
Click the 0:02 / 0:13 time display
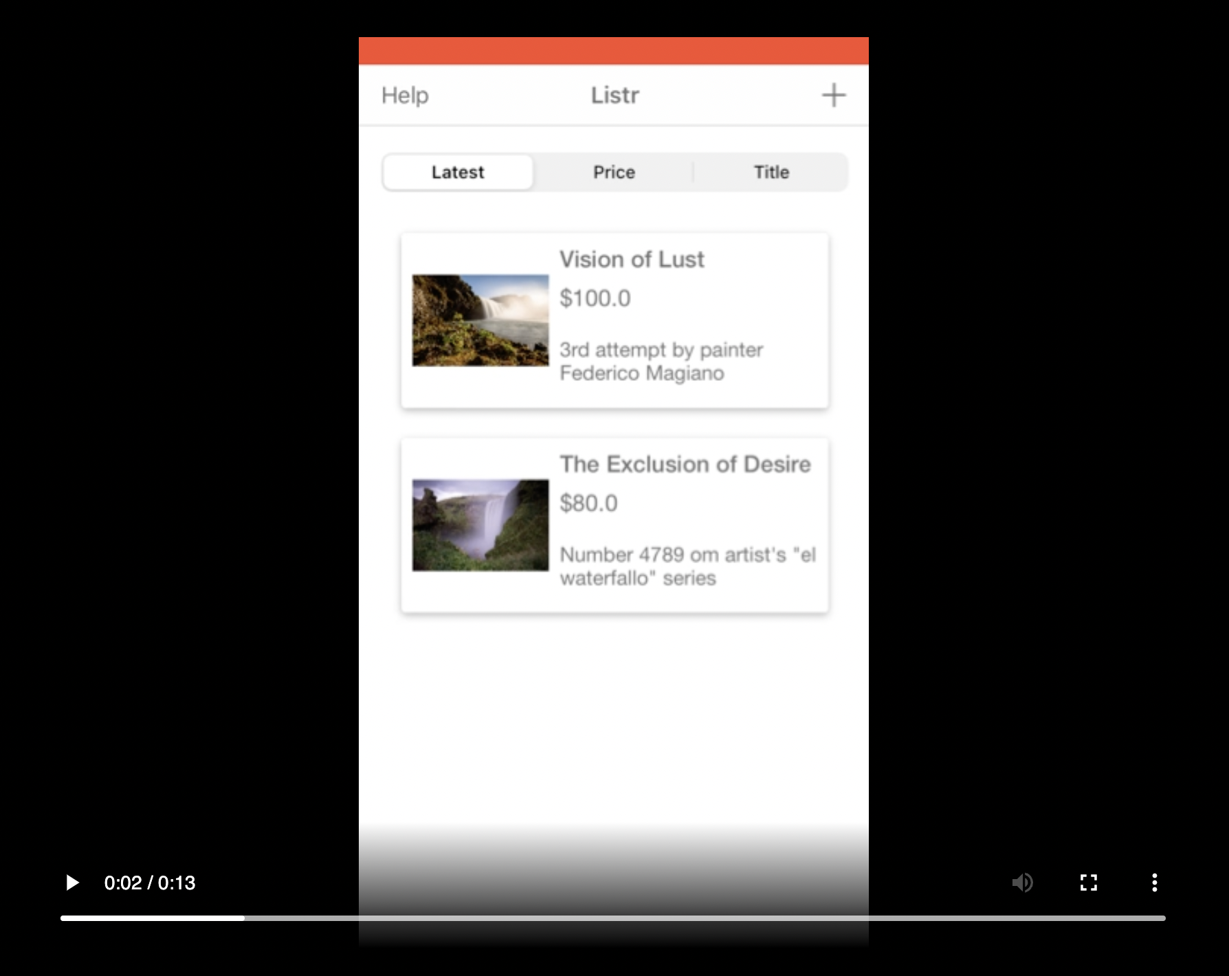[150, 883]
